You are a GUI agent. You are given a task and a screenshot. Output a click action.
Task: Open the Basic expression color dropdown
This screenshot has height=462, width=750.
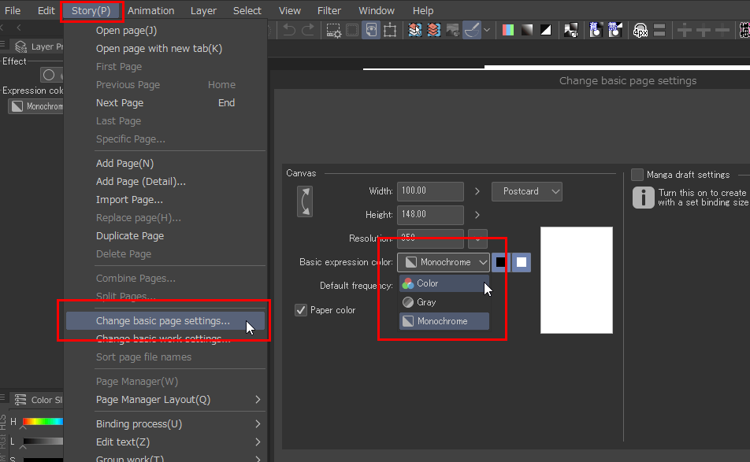444,262
